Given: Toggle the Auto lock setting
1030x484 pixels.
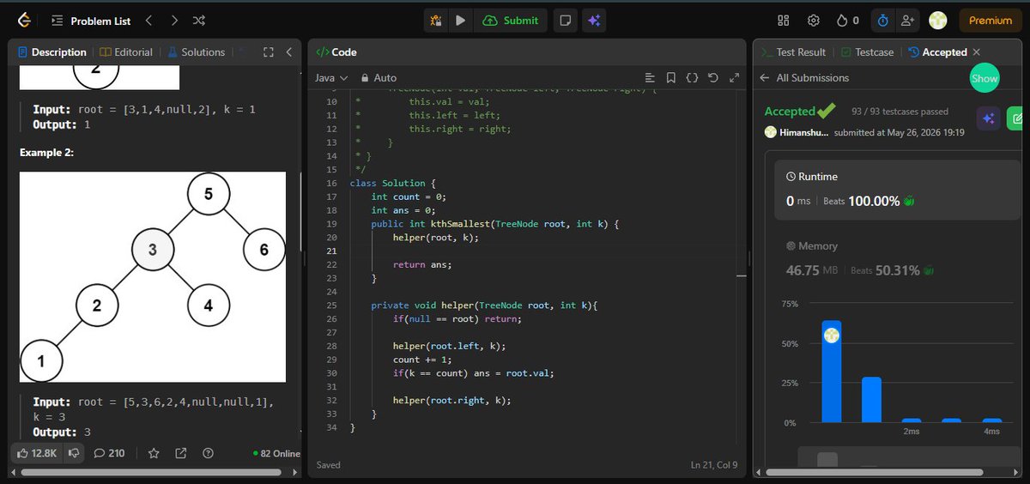Looking at the screenshot, I should pos(379,77).
